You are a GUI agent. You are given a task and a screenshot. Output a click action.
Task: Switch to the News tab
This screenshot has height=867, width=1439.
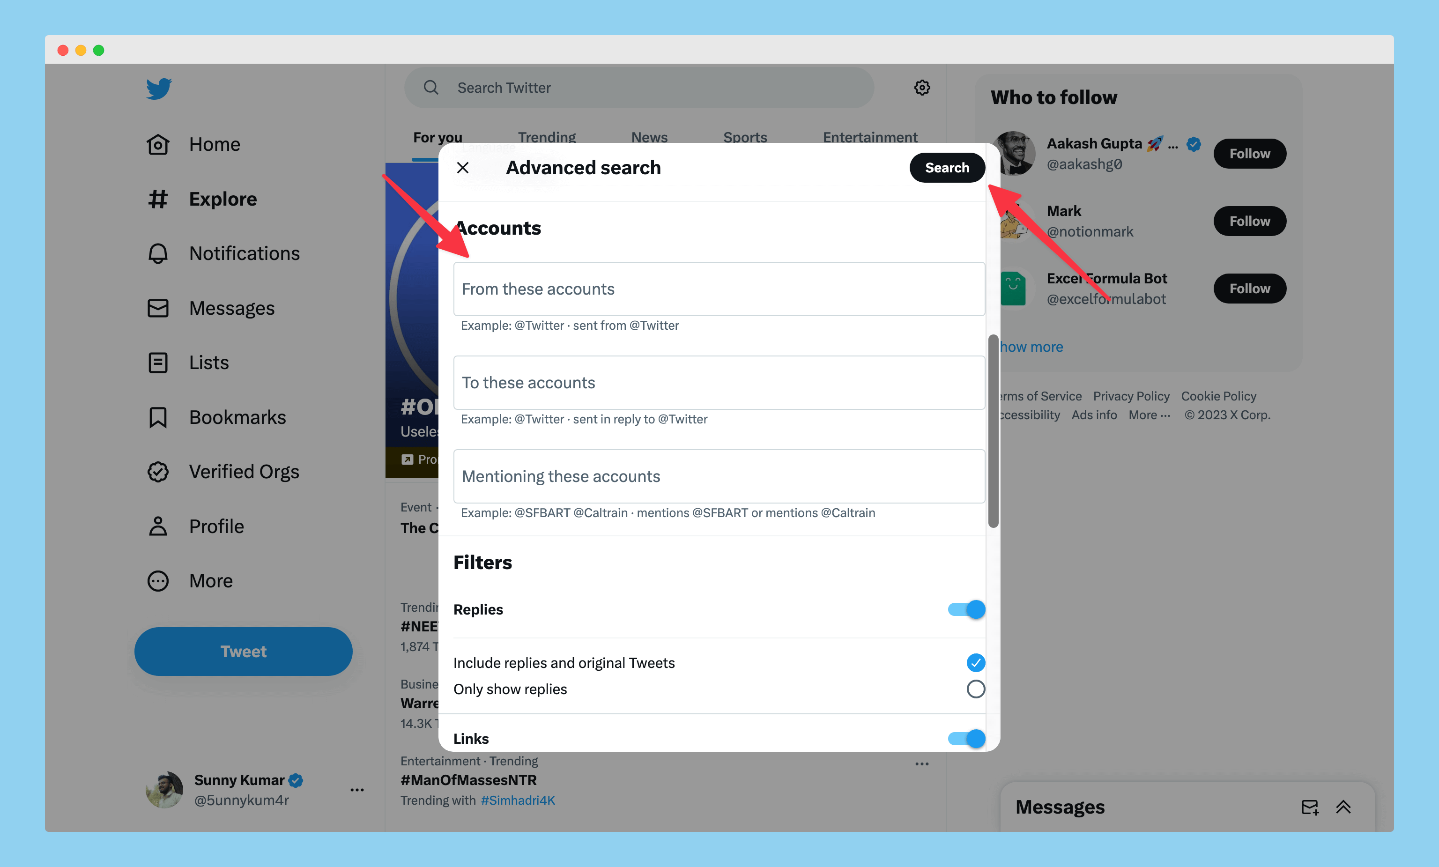point(649,138)
